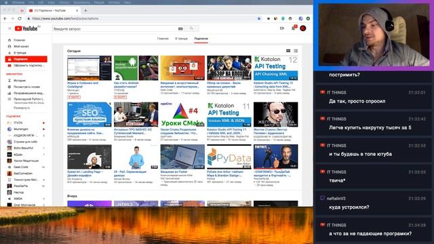
Task: Click the purple extension icon in Chrome toolbar
Action: (x=301, y=18)
